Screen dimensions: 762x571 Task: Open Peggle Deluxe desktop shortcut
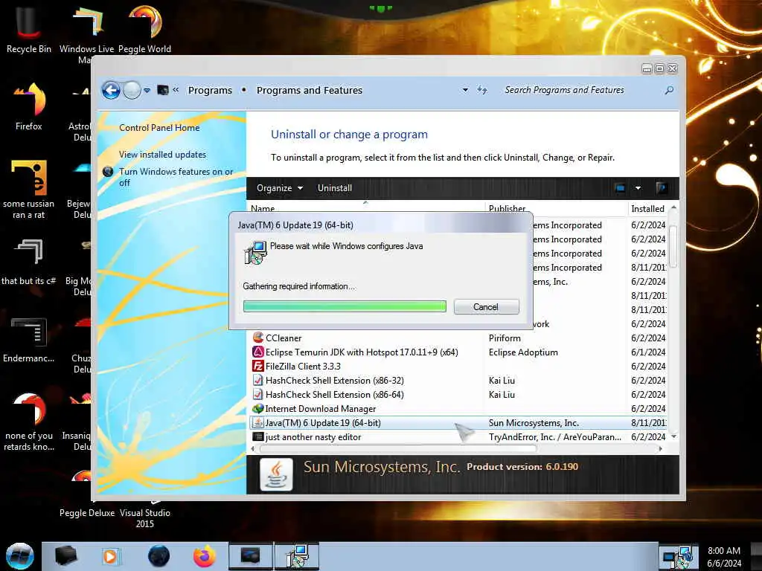coord(86,512)
